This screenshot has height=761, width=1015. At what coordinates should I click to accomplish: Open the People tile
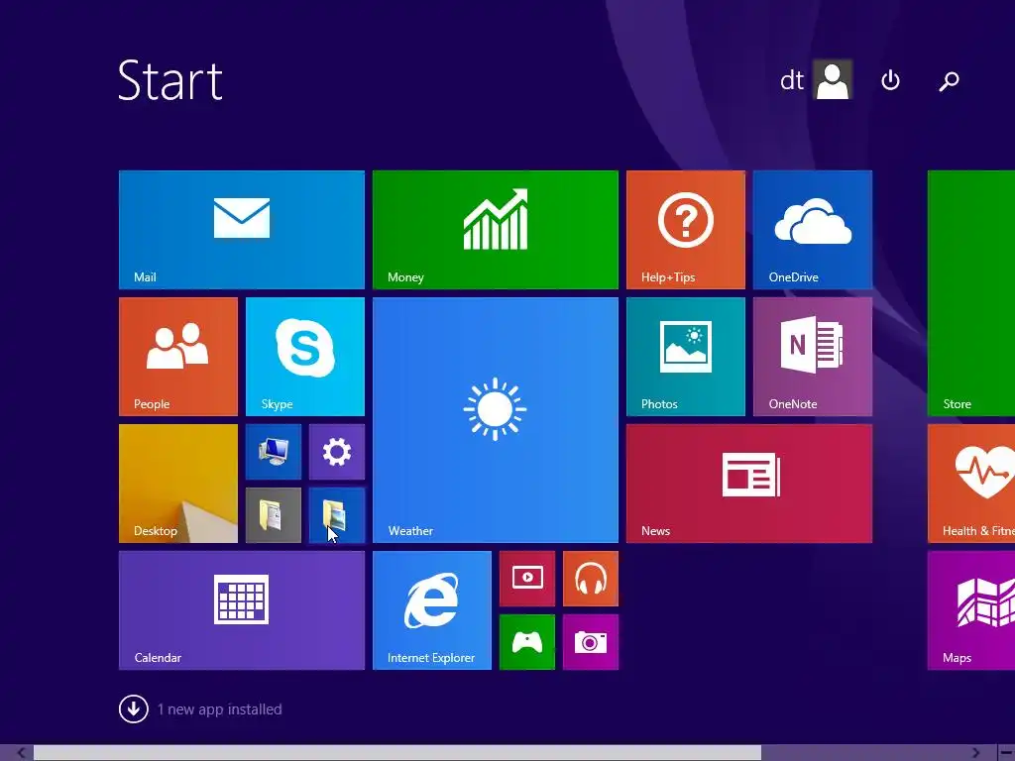click(178, 357)
